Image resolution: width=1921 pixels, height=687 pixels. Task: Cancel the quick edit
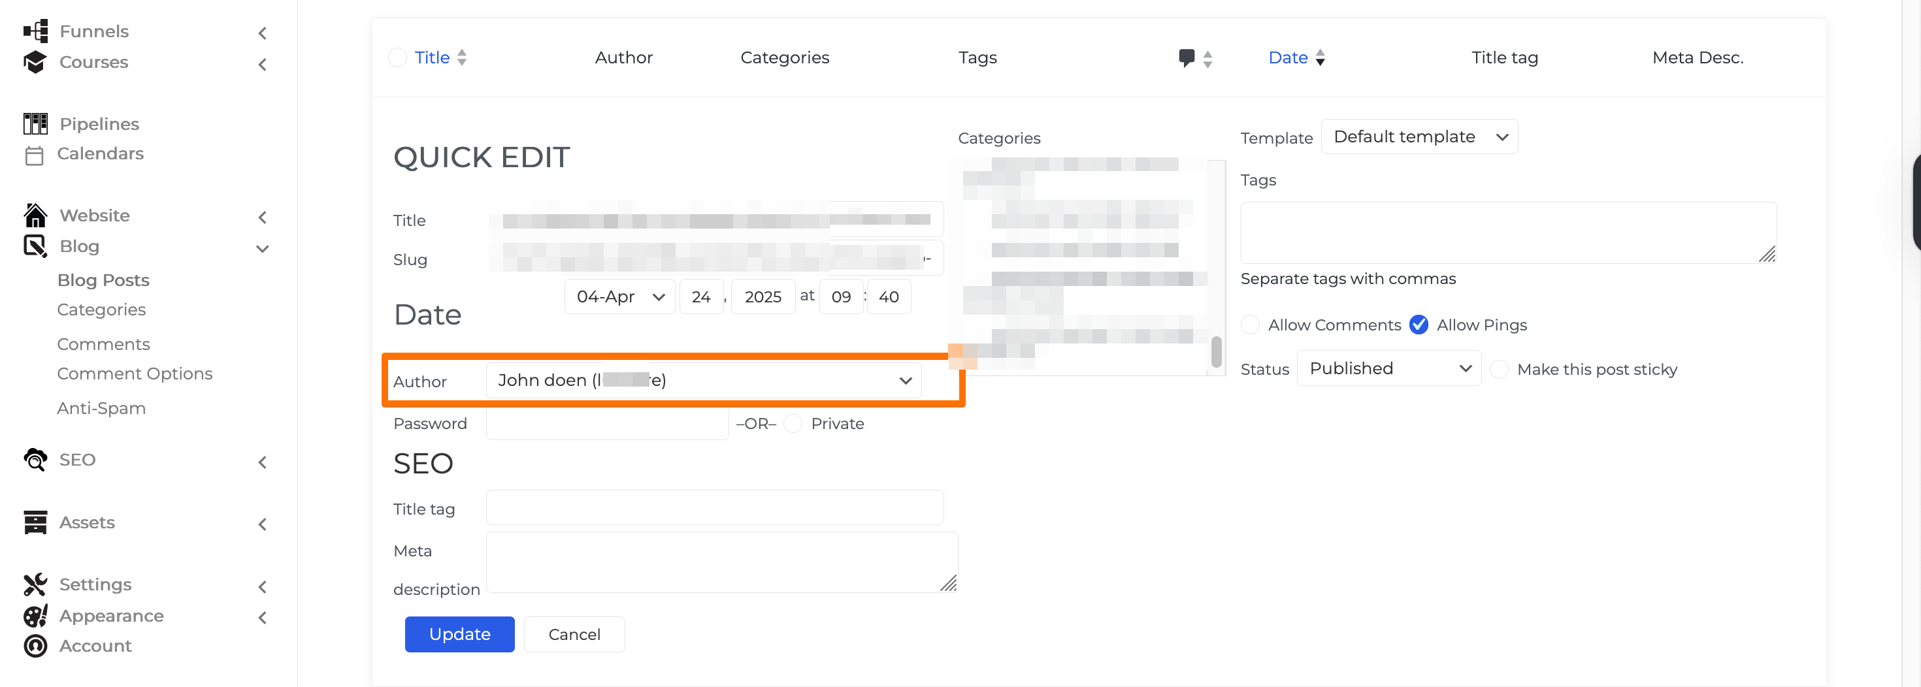pos(574,633)
